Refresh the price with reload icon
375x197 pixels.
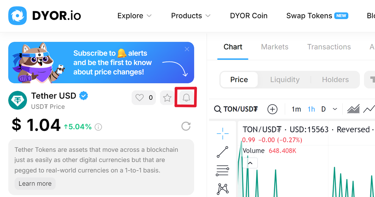tap(186, 126)
